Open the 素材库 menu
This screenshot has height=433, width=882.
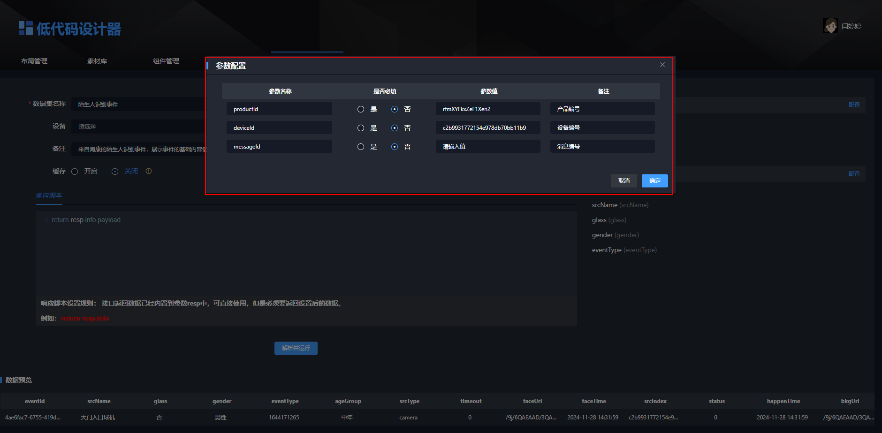[97, 61]
